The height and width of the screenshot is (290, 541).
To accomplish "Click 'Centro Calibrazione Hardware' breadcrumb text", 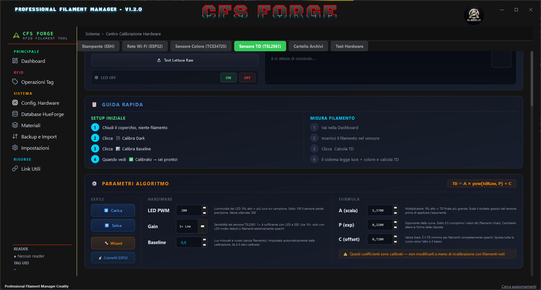I will pos(133,34).
